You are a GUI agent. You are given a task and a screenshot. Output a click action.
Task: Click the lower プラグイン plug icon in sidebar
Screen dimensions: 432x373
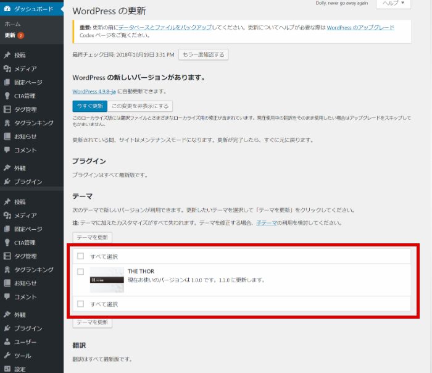7,329
